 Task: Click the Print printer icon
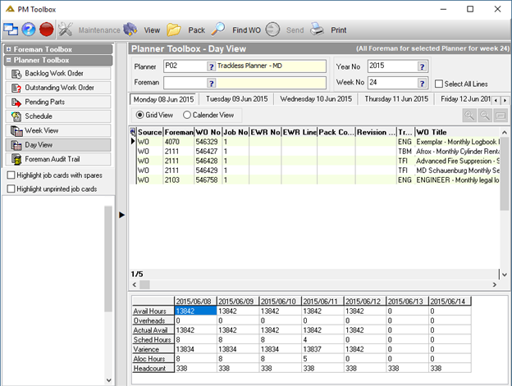click(x=317, y=30)
